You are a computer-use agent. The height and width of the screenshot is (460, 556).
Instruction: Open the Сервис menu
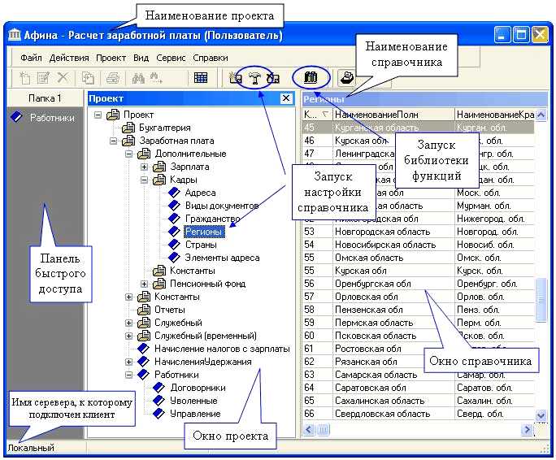(x=171, y=58)
